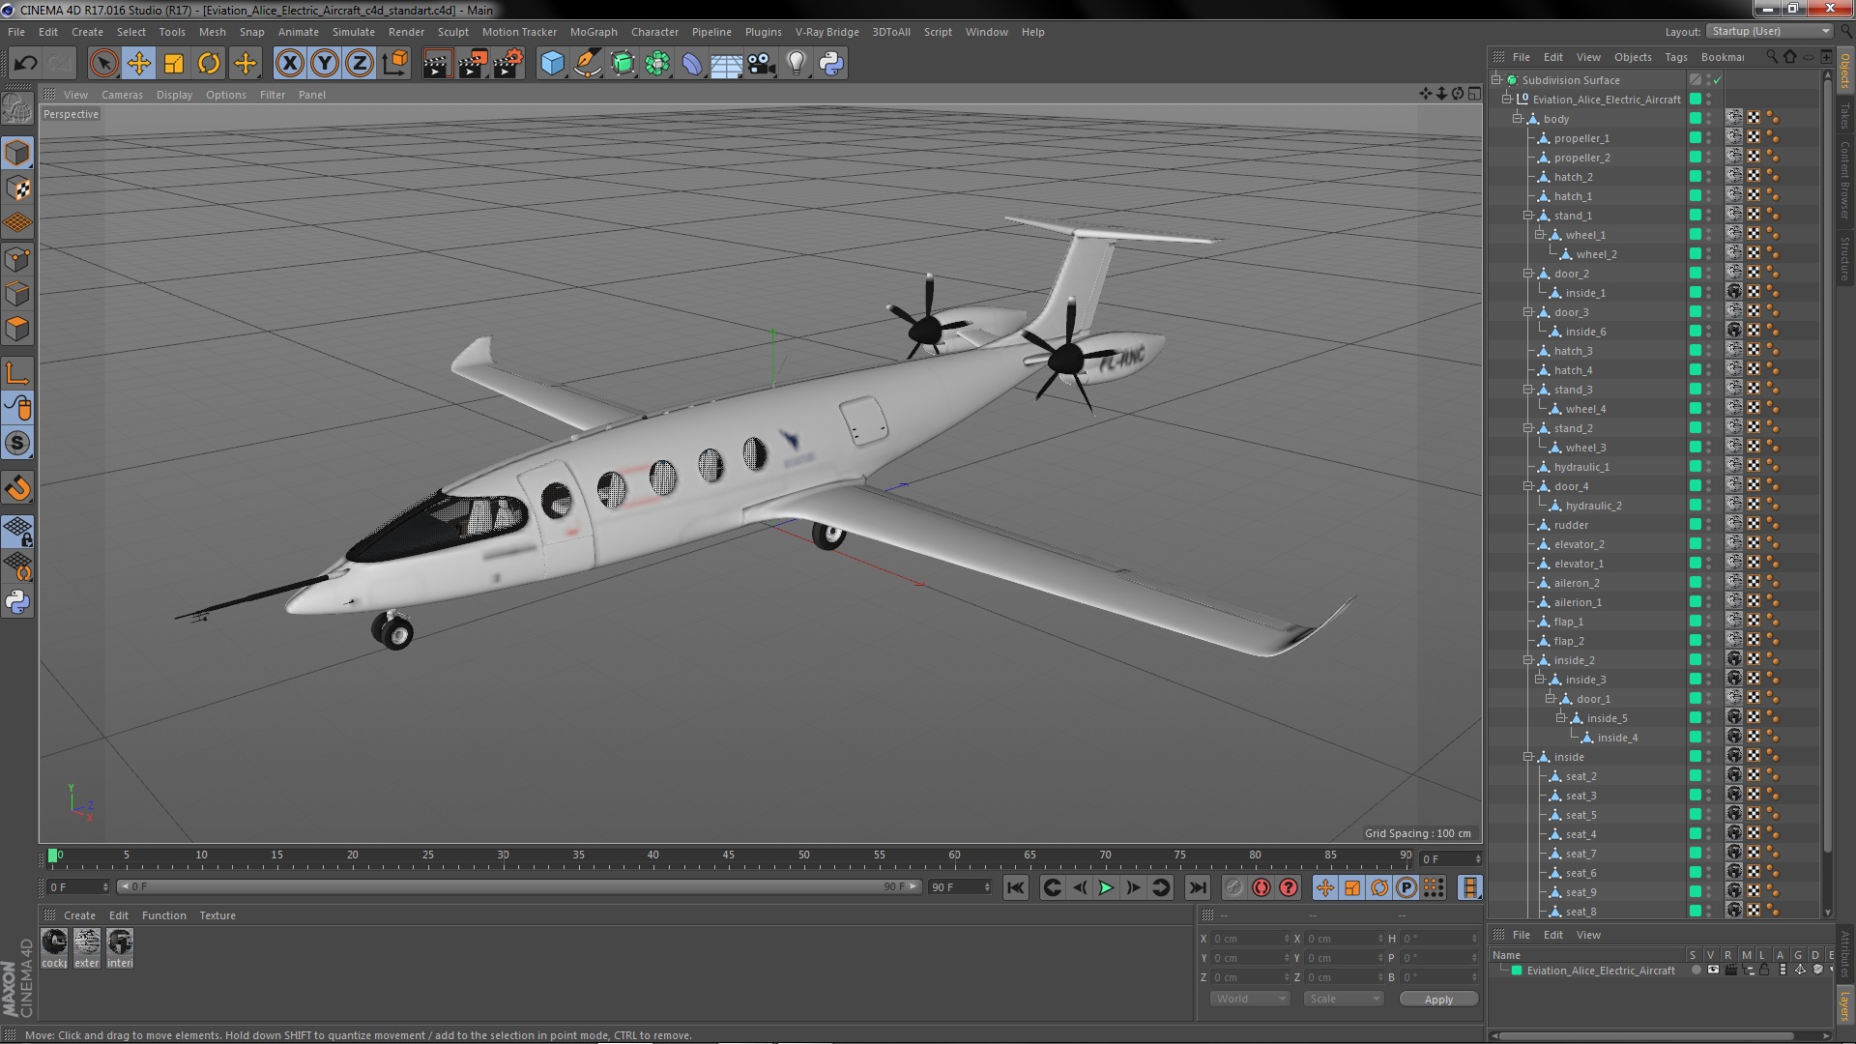1856x1044 pixels.
Task: Click Render View clapperboard icon
Action: coord(436,64)
